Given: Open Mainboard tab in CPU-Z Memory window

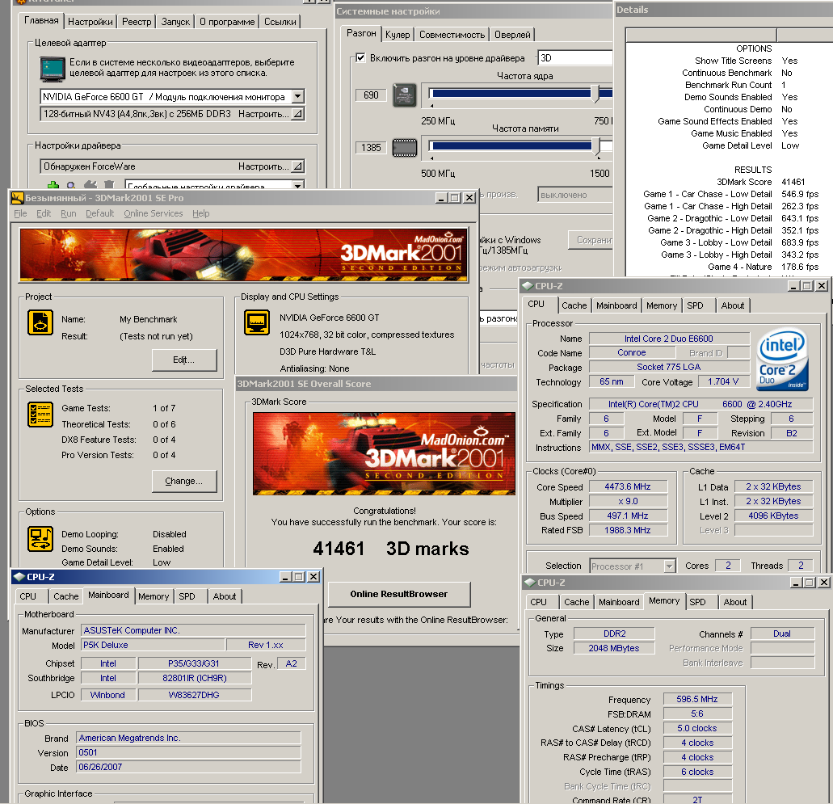Looking at the screenshot, I should 619,602.
